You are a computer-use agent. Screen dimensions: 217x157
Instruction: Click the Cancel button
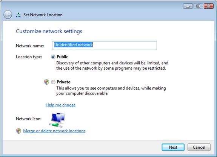199,147
